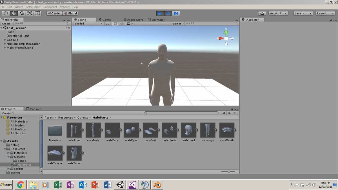338x190 pixels.
Task: Select the Rect transform tool
Action: (37, 13)
